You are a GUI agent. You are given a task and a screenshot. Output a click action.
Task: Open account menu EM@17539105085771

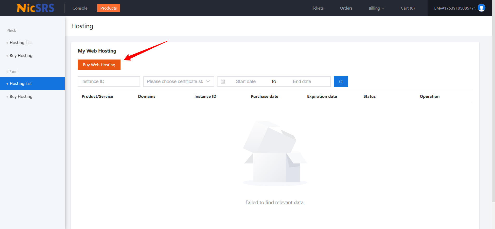pyautogui.click(x=459, y=8)
